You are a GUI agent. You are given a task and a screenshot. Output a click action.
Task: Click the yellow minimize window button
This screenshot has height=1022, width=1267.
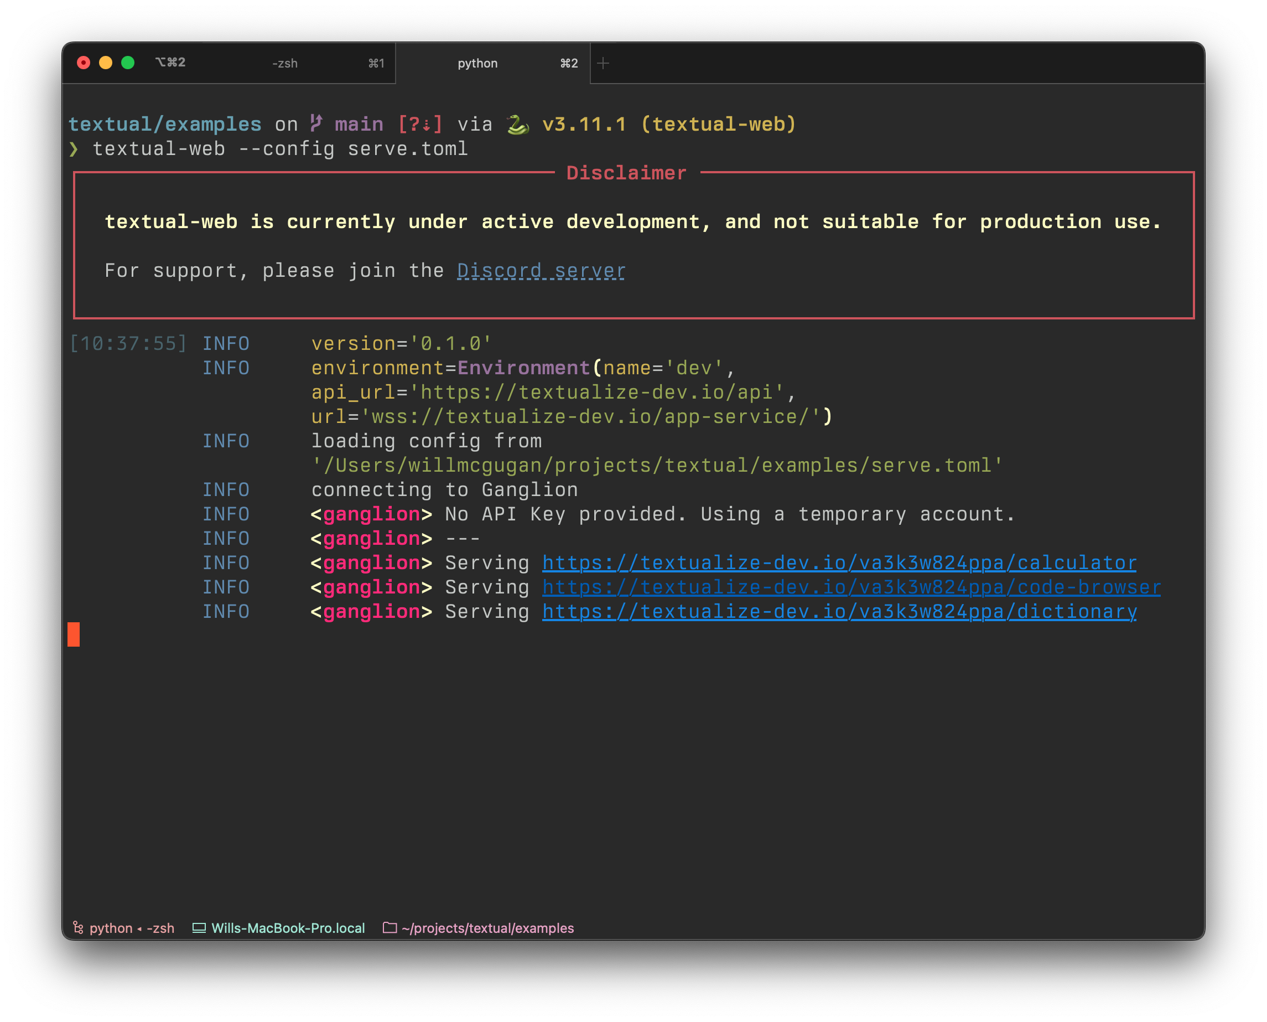coord(106,63)
